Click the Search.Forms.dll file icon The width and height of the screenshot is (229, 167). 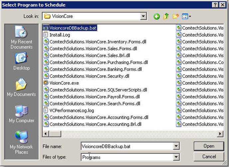click(x=46, y=103)
